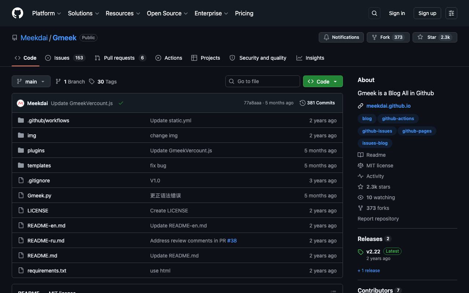Image resolution: width=469 pixels, height=293 pixels.
Task: Open the search magnifier button
Action: point(374,13)
